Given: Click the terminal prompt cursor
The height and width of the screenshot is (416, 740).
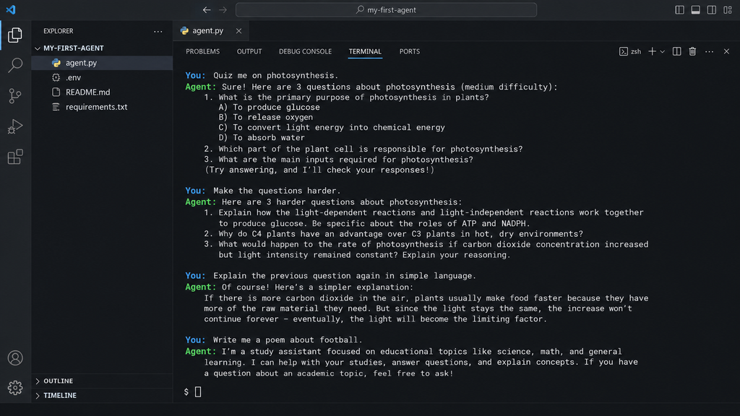Looking at the screenshot, I should coord(198,391).
